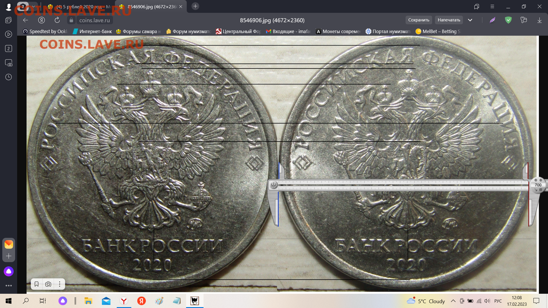This screenshot has width=548, height=308.
Task: Reload the current page
Action: point(57,20)
